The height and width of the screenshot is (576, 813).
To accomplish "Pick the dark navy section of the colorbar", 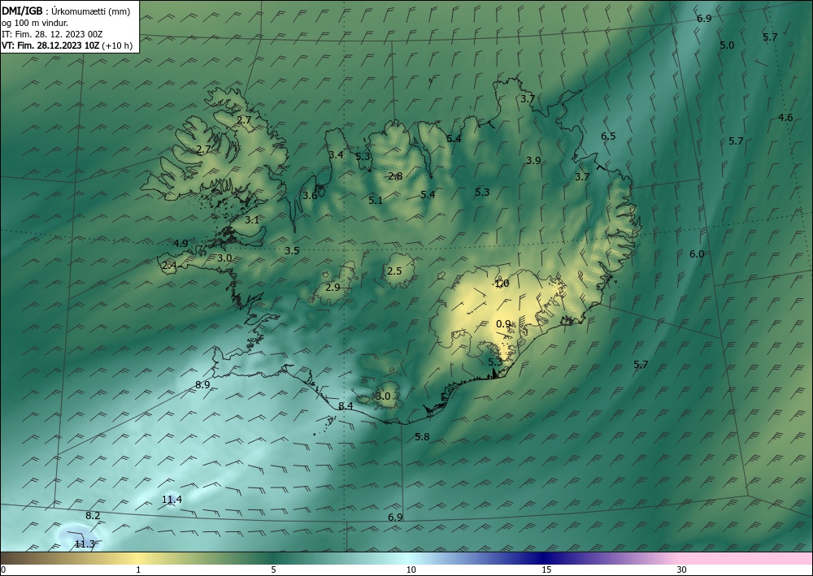I will tap(545, 558).
